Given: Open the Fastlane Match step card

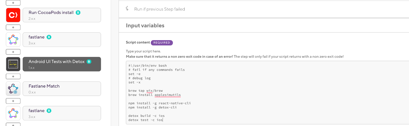Looking at the screenshot, I should tap(62, 89).
